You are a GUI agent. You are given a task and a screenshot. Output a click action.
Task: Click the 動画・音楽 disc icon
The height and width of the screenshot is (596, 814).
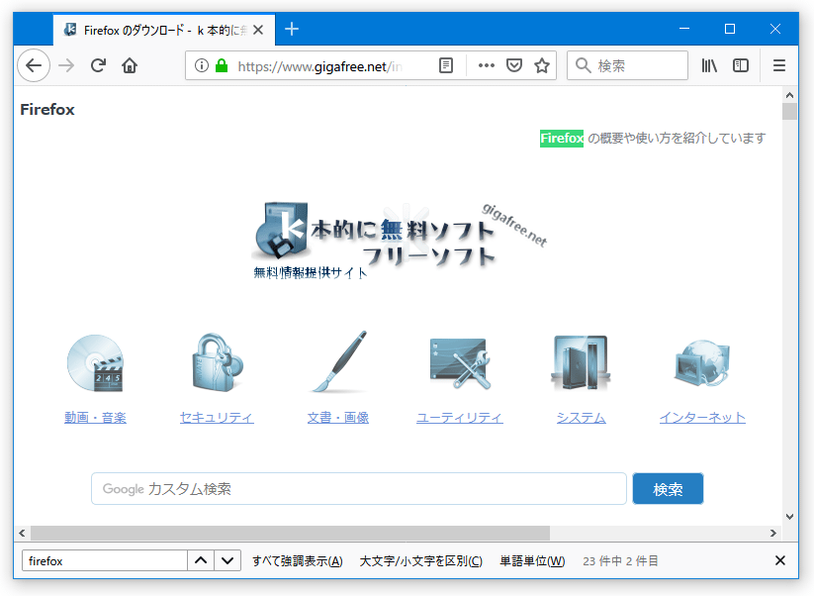pos(96,363)
